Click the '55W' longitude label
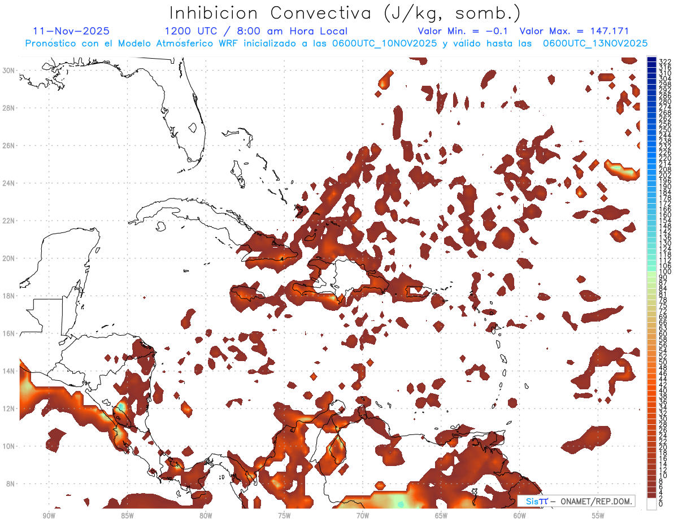The height and width of the screenshot is (523, 678). click(598, 516)
